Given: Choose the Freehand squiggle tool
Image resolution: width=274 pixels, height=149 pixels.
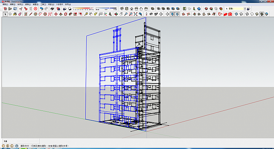Looking at the screenshot, I should [50, 14].
